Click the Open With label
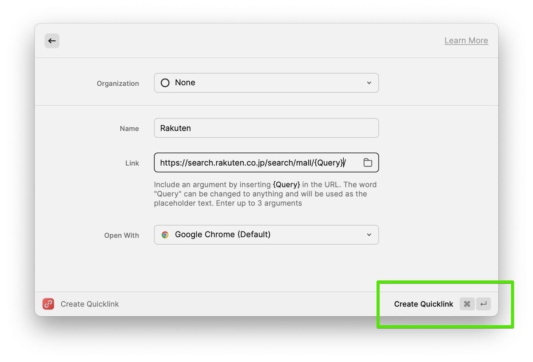 (x=122, y=235)
